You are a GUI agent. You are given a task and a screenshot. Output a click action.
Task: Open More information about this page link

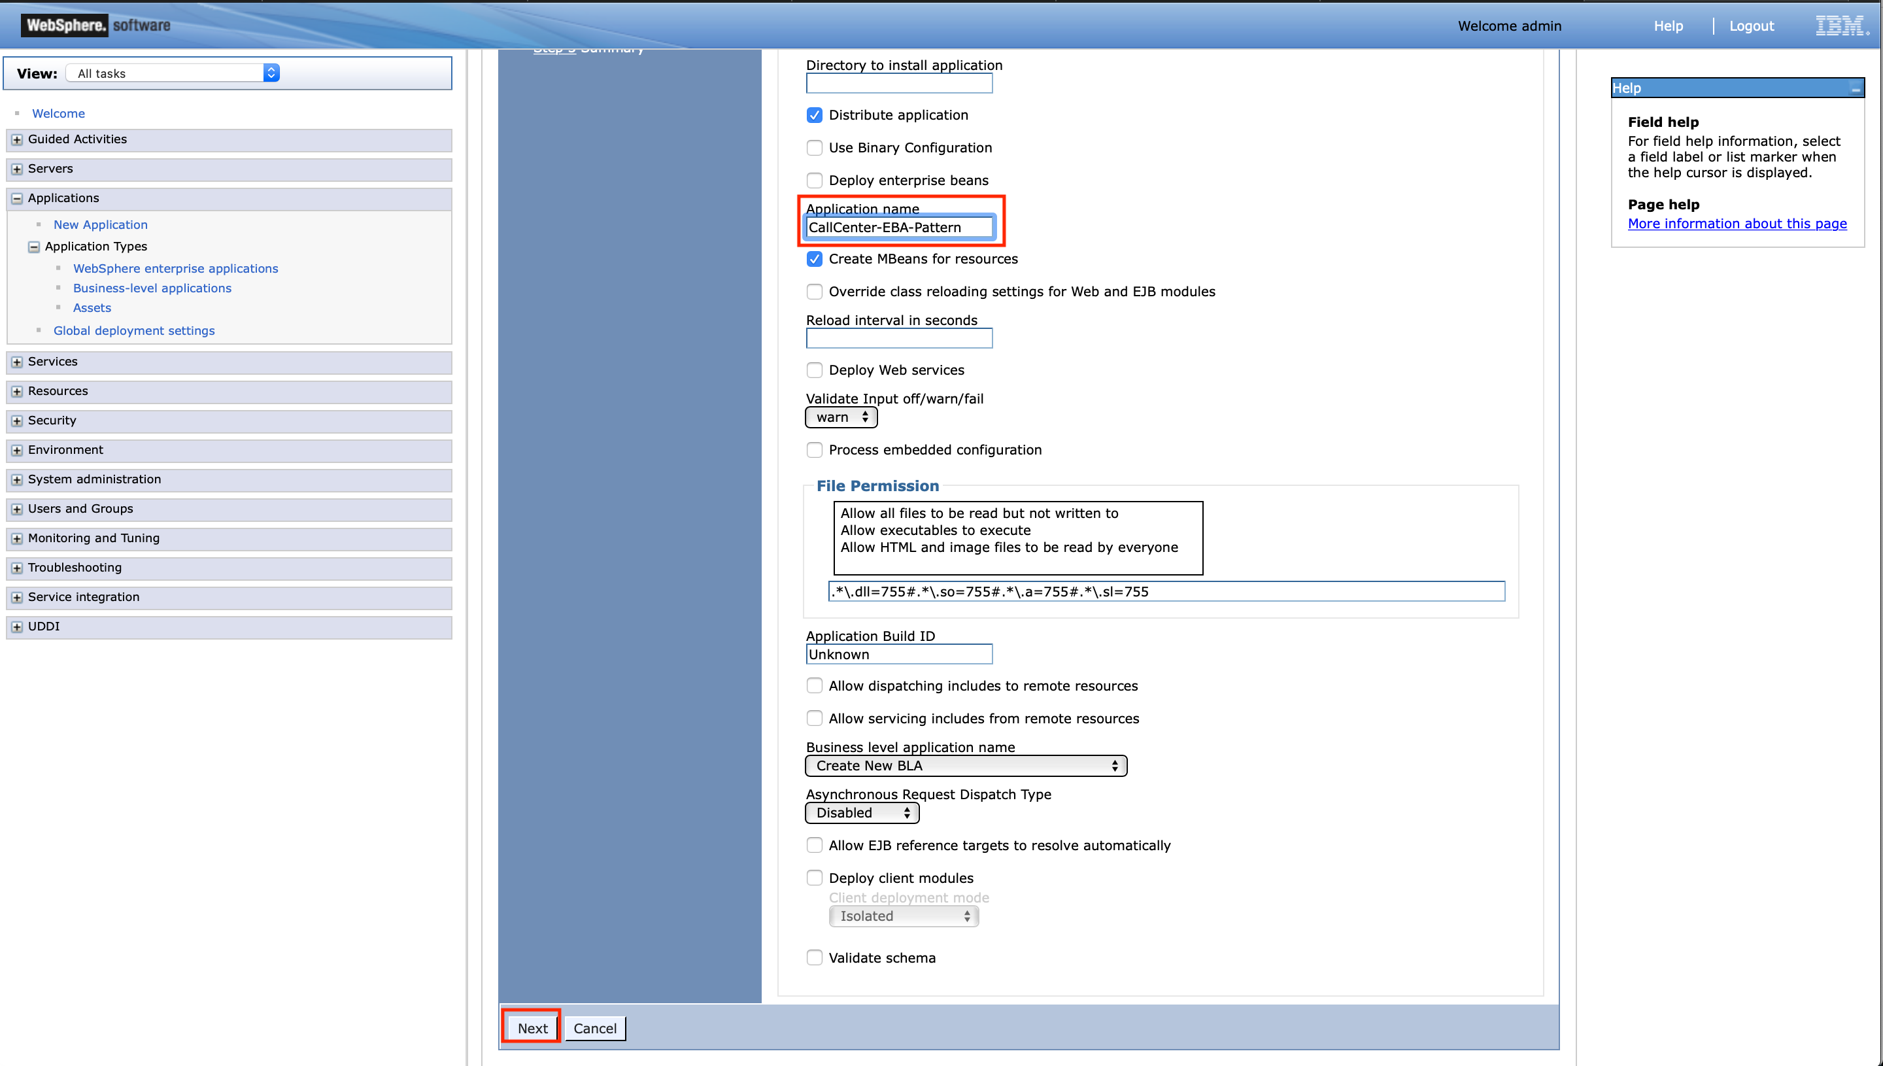point(1737,223)
